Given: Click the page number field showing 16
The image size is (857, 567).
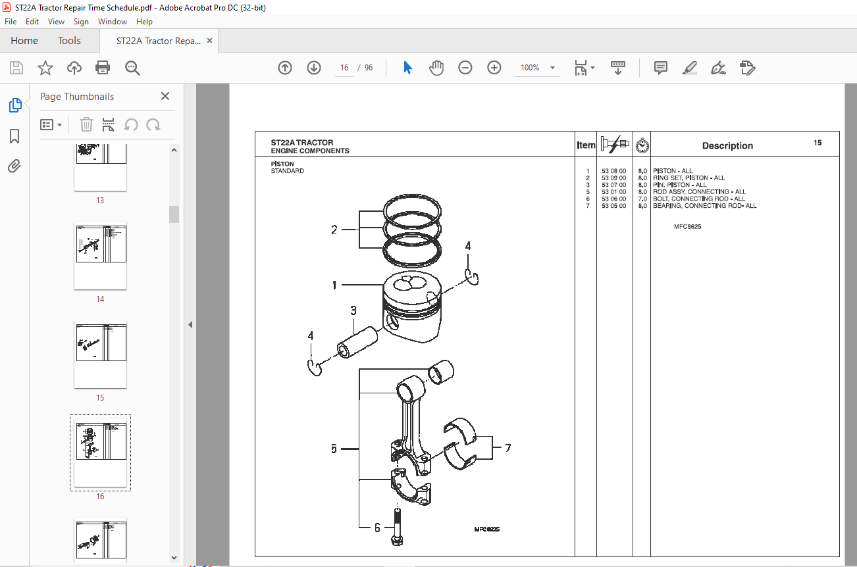Looking at the screenshot, I should 344,68.
